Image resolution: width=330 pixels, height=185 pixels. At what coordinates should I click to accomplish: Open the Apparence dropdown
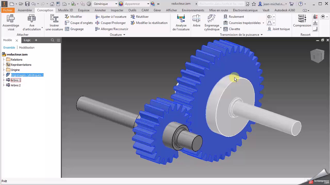pyautogui.click(x=137, y=4)
